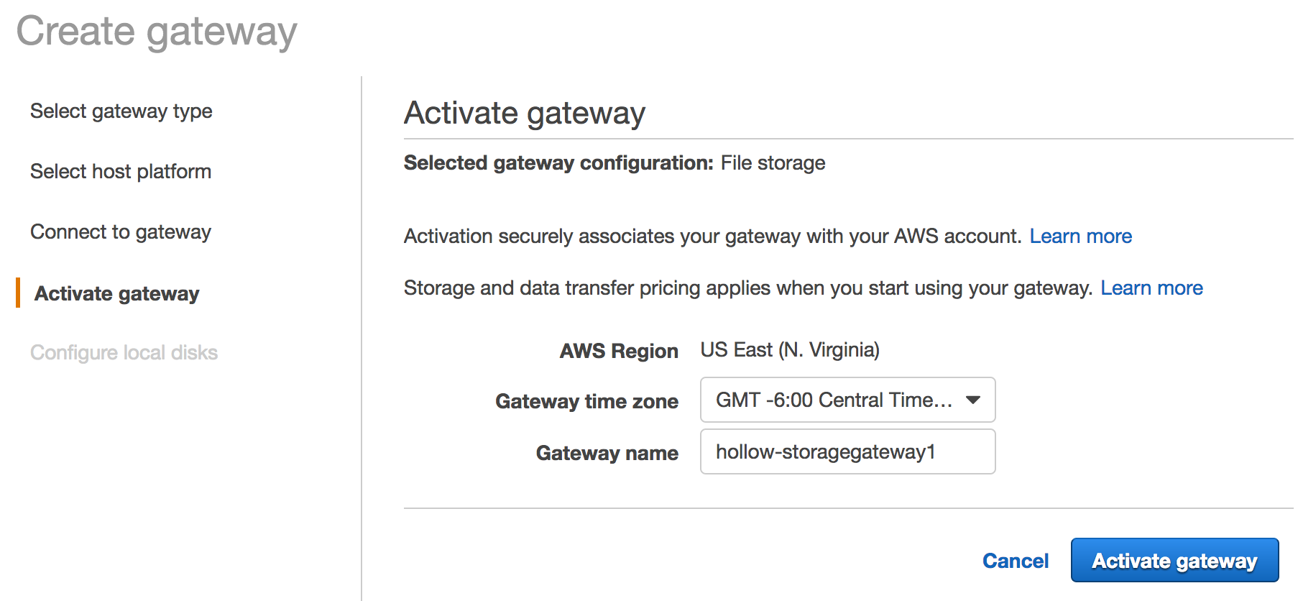Click the AWS Region label
Viewport: 1298px width, 601px height.
click(x=619, y=351)
